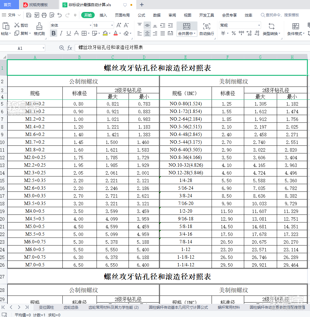Toggle Bold formatting
This screenshot has width=310, height=317.
(x=54, y=33)
